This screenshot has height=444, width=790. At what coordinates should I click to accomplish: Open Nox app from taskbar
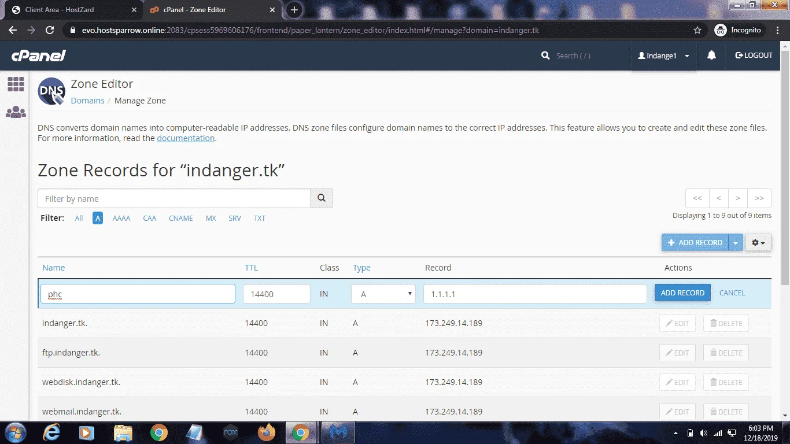231,432
